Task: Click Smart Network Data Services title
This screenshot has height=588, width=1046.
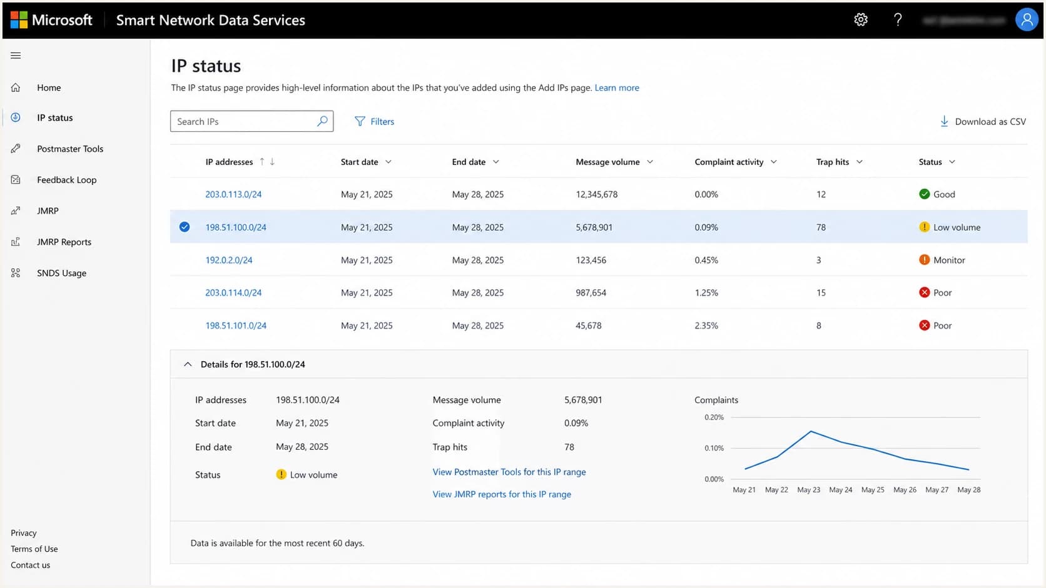Action: coord(211,20)
